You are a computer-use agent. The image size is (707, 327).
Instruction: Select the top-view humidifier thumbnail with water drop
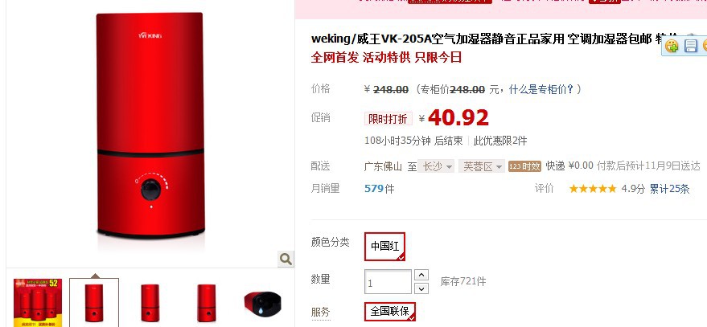tap(262, 303)
